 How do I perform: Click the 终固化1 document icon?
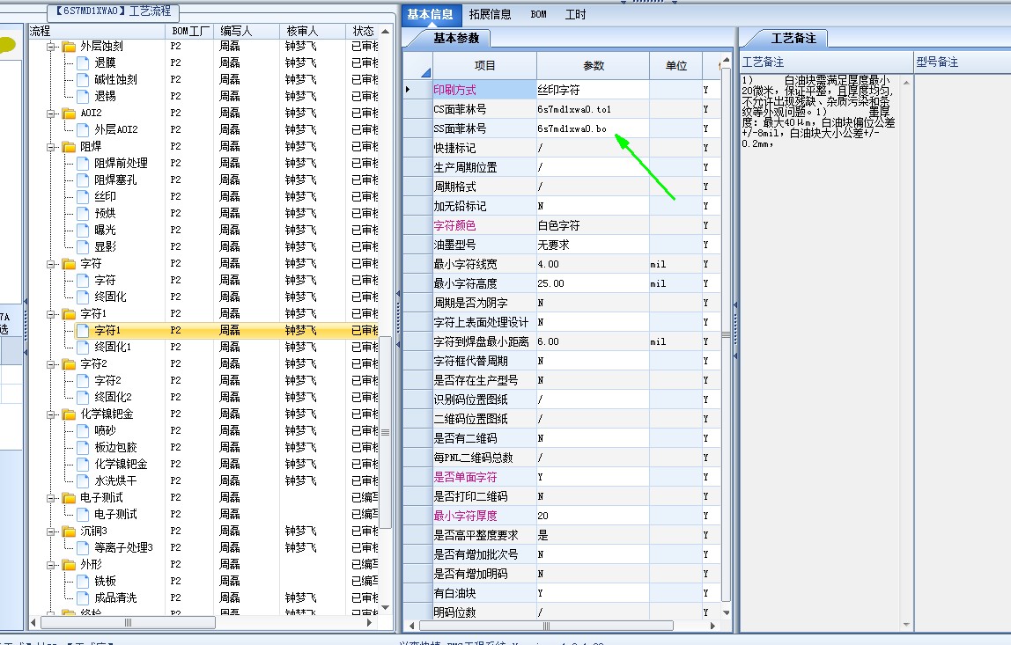pyautogui.click(x=83, y=348)
